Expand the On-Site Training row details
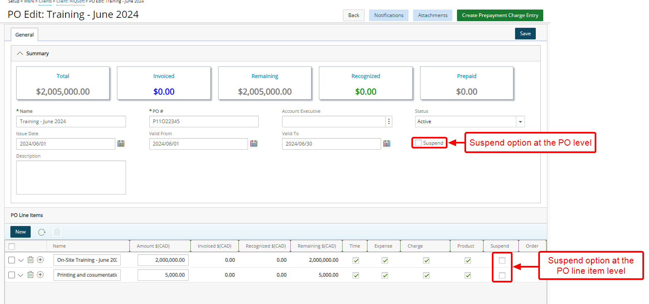This screenshot has height=304, width=649. point(21,260)
